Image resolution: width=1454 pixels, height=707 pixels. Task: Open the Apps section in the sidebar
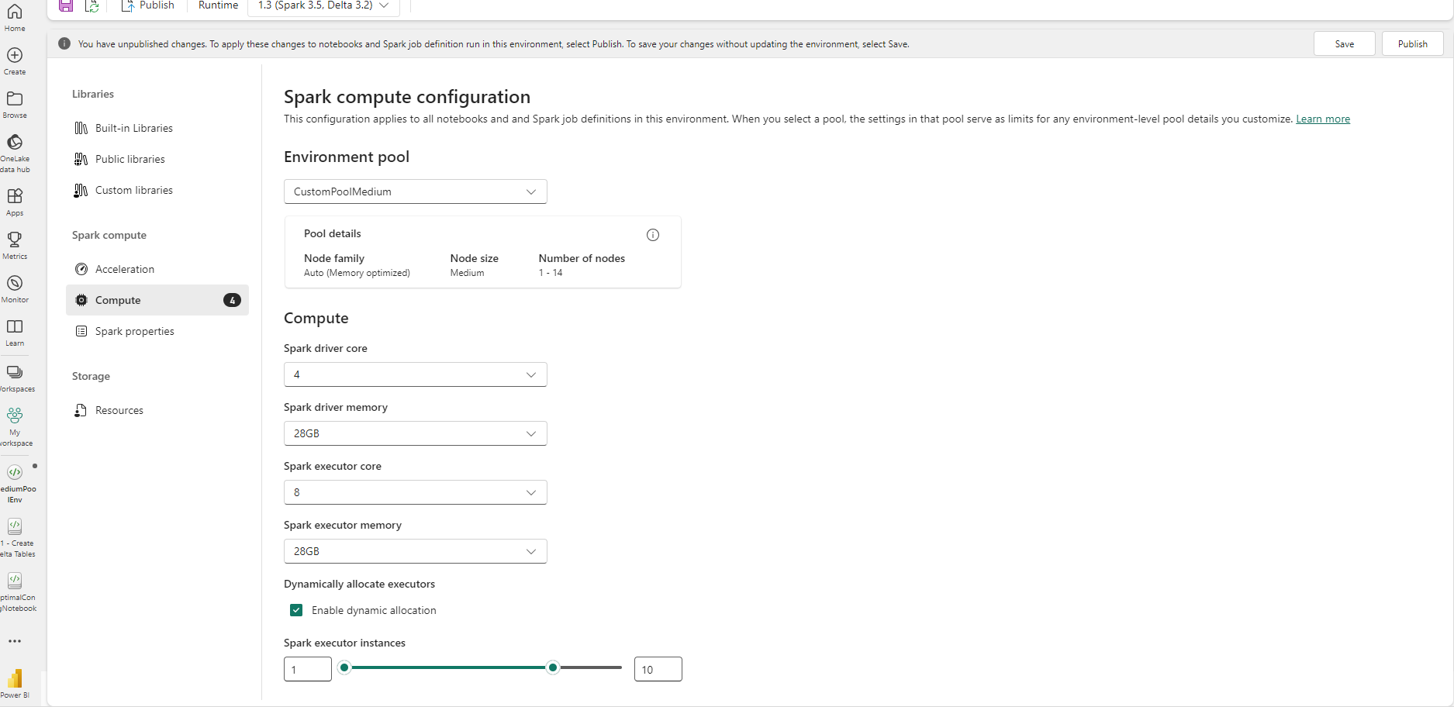(15, 202)
